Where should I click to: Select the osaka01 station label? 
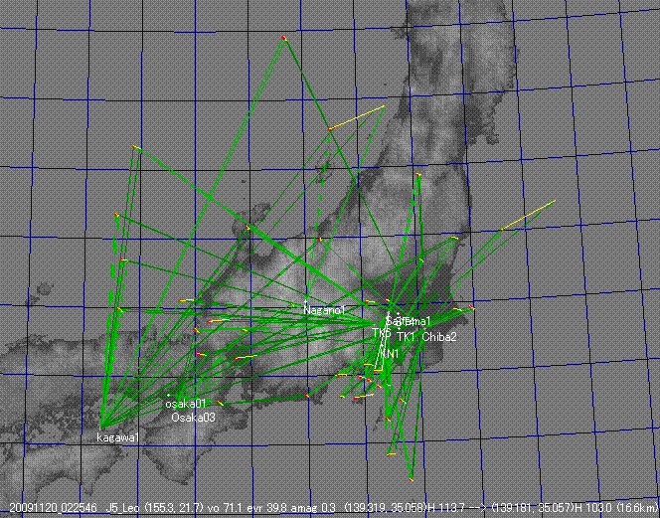(185, 404)
